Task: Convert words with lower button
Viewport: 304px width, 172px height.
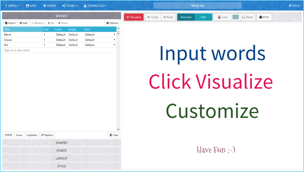Action: point(19,135)
